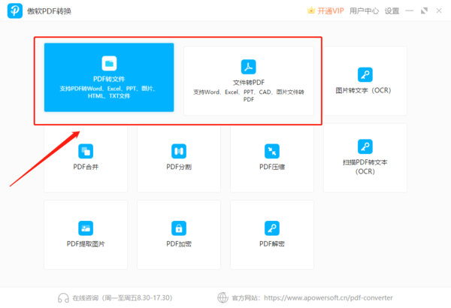Select 扫描PDF转文本 (OCR) tool
Screen dimensions: 451x308
(x=365, y=158)
